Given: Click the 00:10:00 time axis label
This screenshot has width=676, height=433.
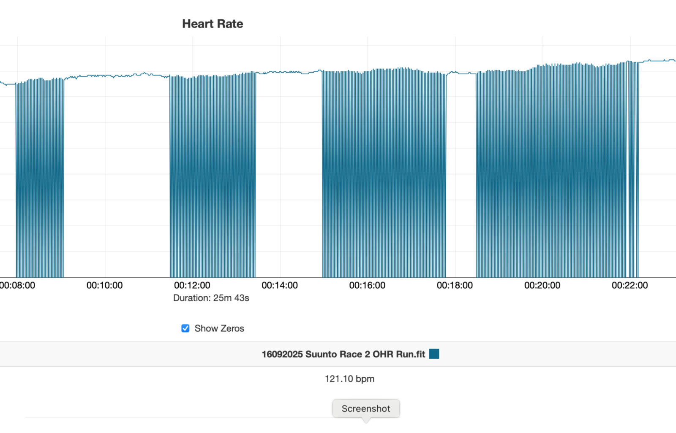Looking at the screenshot, I should [105, 285].
